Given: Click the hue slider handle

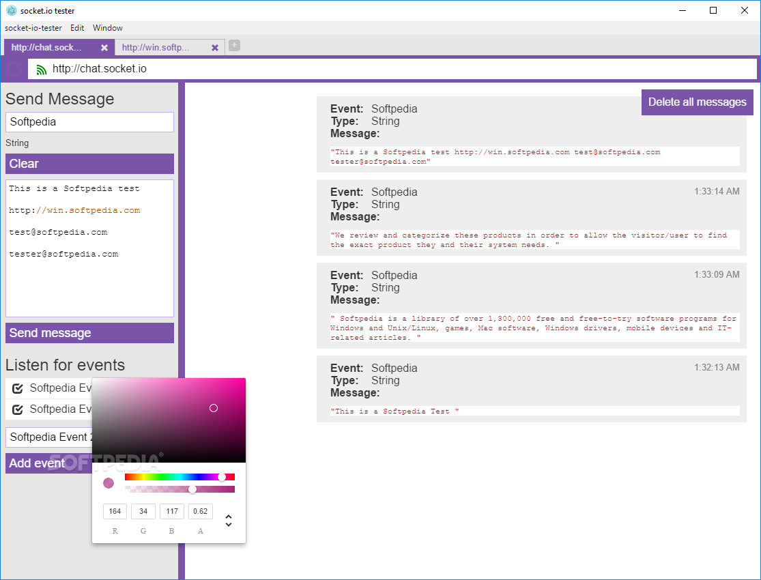Looking at the screenshot, I should pyautogui.click(x=222, y=477).
